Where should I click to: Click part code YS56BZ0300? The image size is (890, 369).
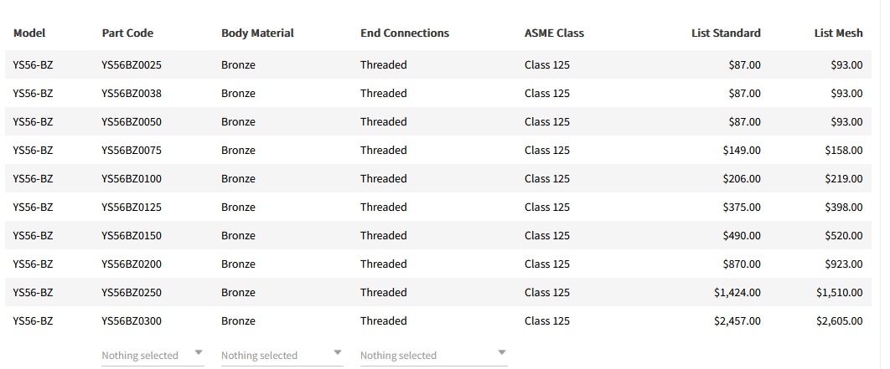(x=132, y=321)
